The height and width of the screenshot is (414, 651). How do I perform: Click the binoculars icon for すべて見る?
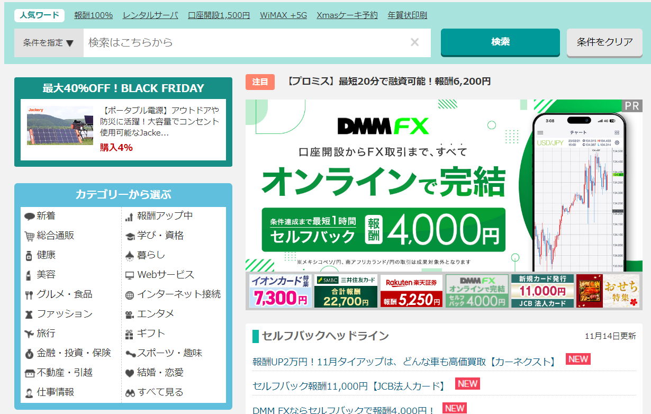[130, 393]
